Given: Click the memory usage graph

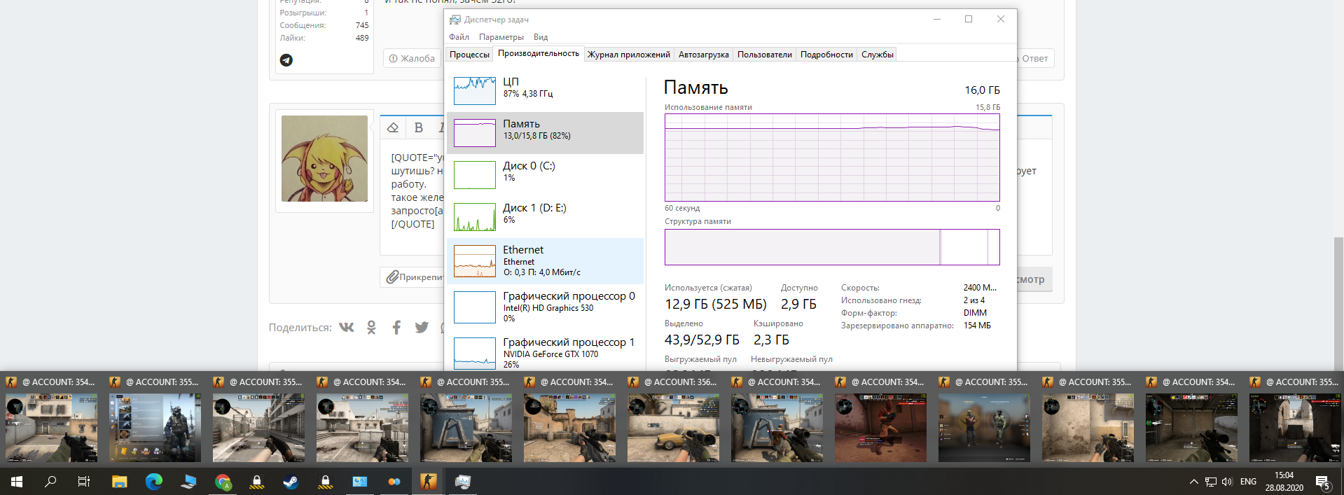Looking at the screenshot, I should pyautogui.click(x=832, y=158).
